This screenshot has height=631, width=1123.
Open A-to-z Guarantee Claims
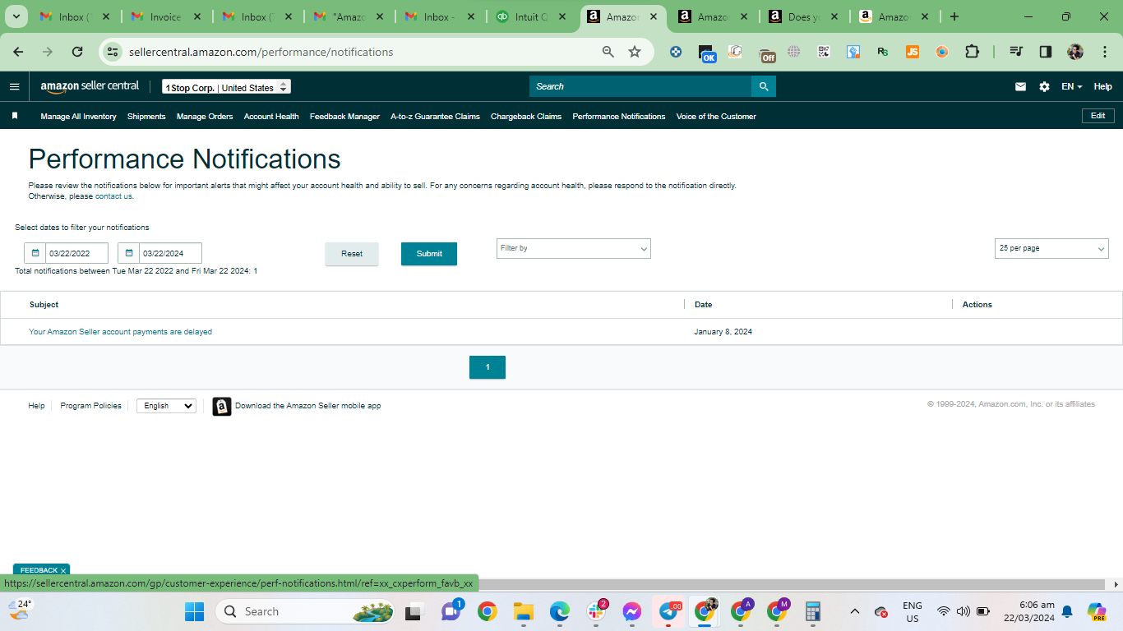pyautogui.click(x=435, y=117)
